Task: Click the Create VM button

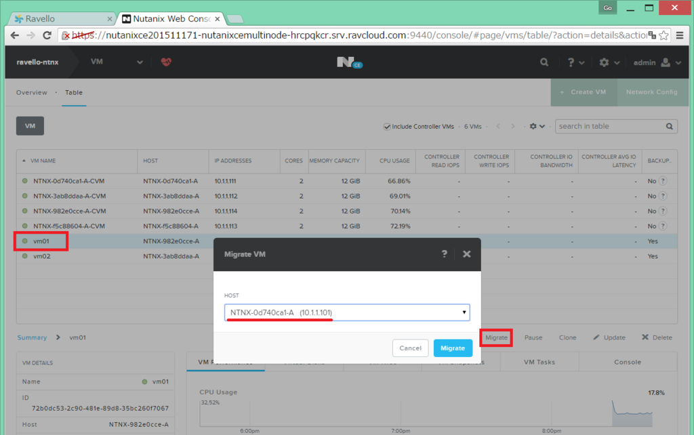Action: click(584, 92)
